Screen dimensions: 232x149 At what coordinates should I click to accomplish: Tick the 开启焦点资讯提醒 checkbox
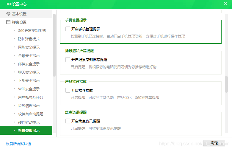point(68,121)
